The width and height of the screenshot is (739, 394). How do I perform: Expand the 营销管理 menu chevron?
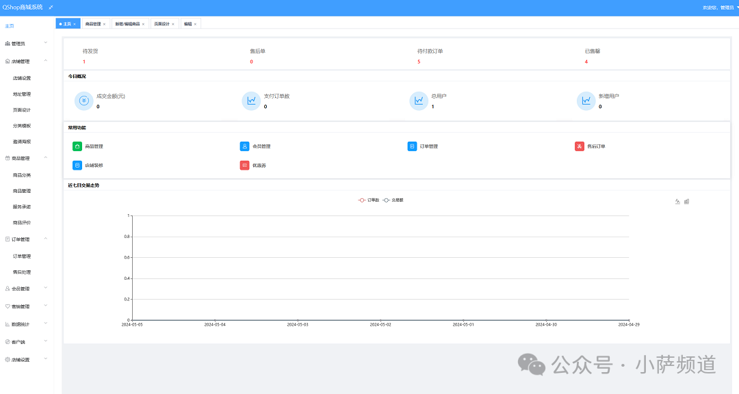click(46, 306)
